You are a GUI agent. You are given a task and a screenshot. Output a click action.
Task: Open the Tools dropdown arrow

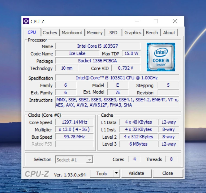click(116, 173)
